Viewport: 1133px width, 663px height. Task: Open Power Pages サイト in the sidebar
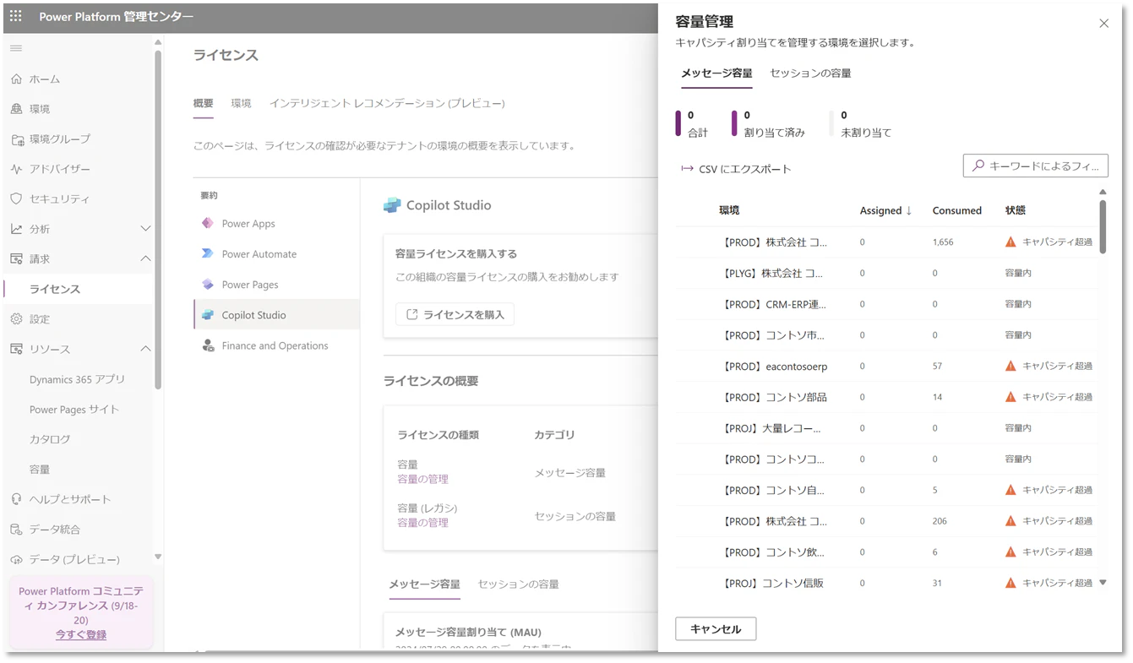tap(74, 410)
